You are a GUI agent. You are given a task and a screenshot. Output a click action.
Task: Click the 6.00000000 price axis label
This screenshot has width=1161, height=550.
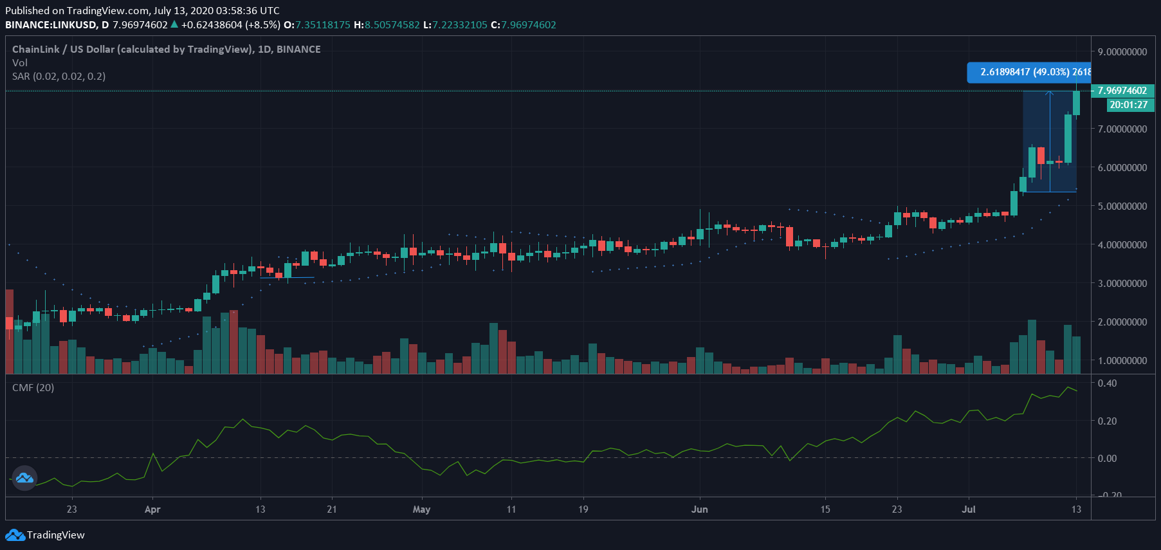coord(1122,168)
